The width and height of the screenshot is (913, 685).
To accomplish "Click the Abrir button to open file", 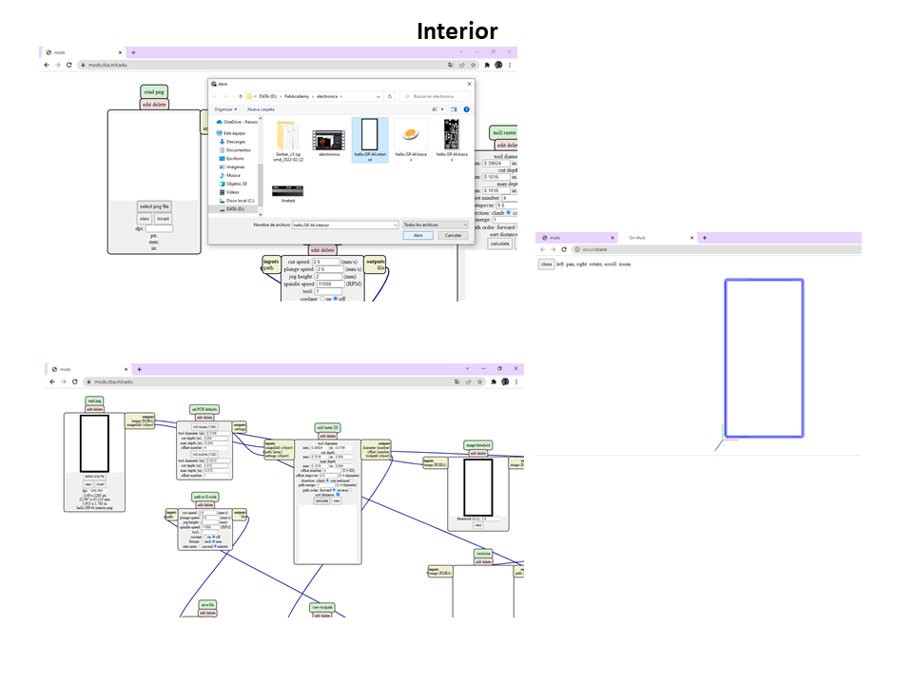I will [x=417, y=235].
